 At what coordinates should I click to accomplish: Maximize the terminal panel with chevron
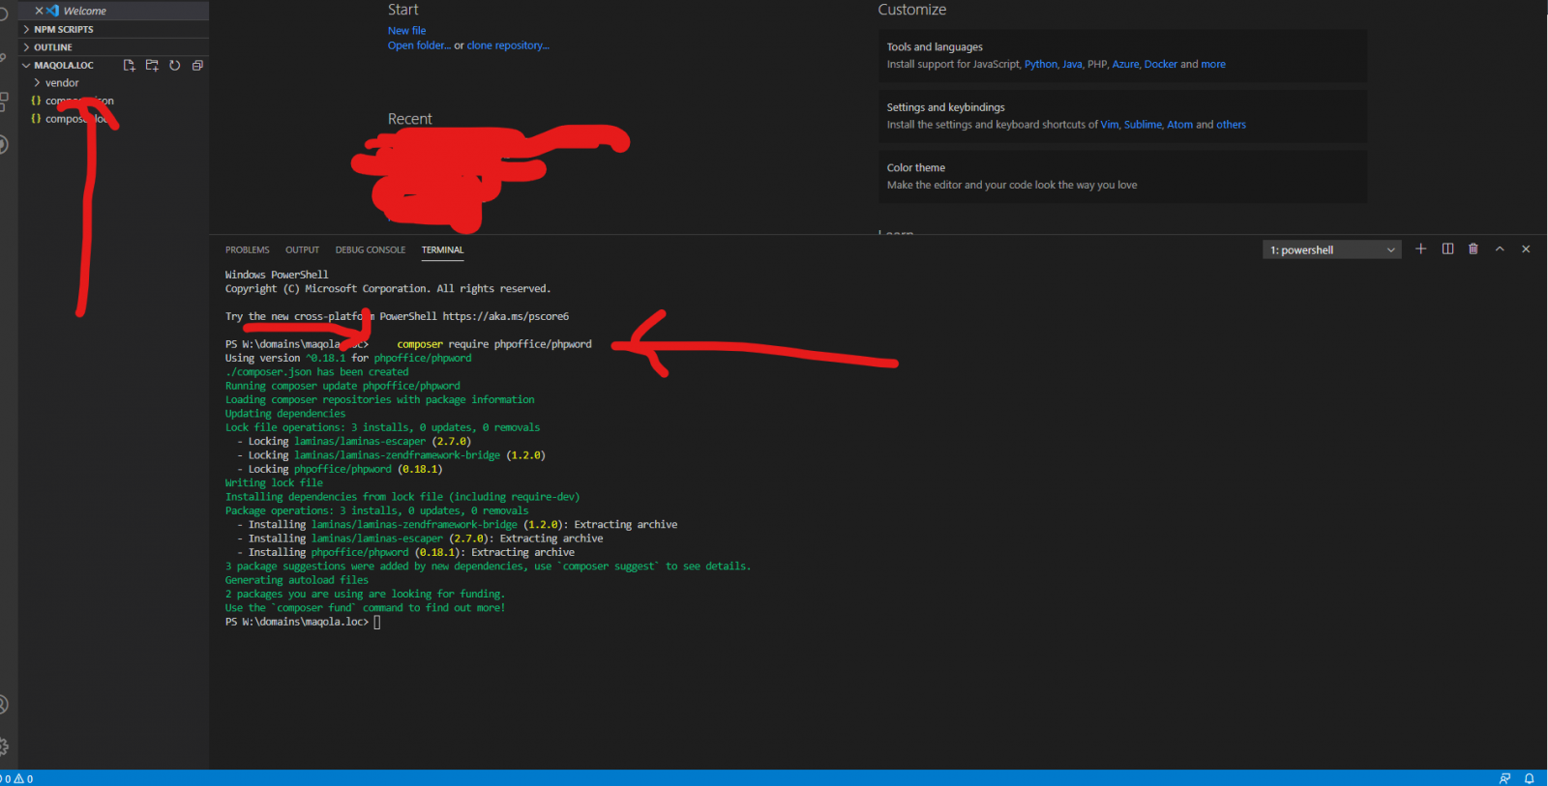[x=1500, y=249]
